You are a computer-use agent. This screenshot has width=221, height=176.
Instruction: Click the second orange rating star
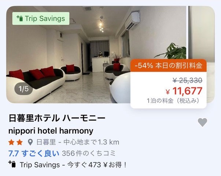[19, 142]
